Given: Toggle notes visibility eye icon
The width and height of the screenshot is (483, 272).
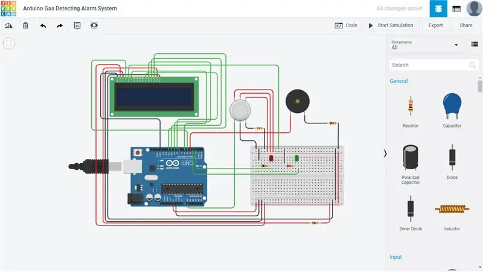Looking at the screenshot, I should (x=94, y=25).
